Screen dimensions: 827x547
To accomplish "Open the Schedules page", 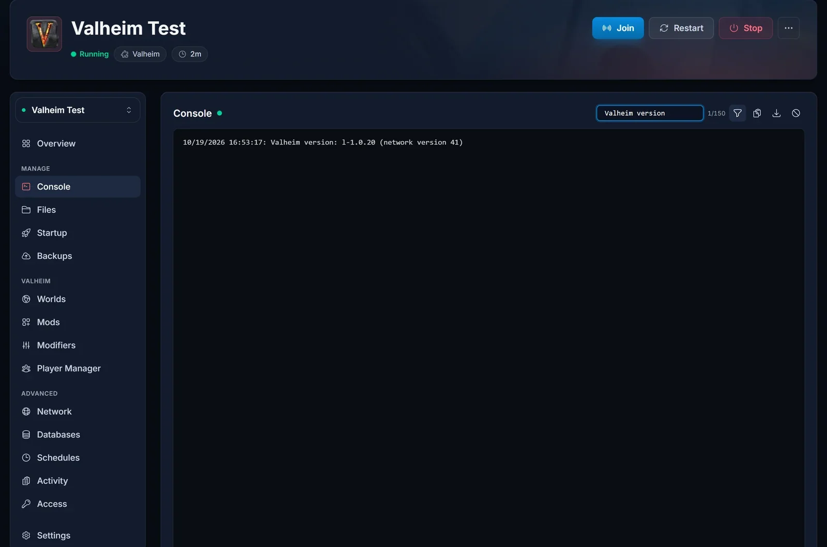I will click(78, 458).
